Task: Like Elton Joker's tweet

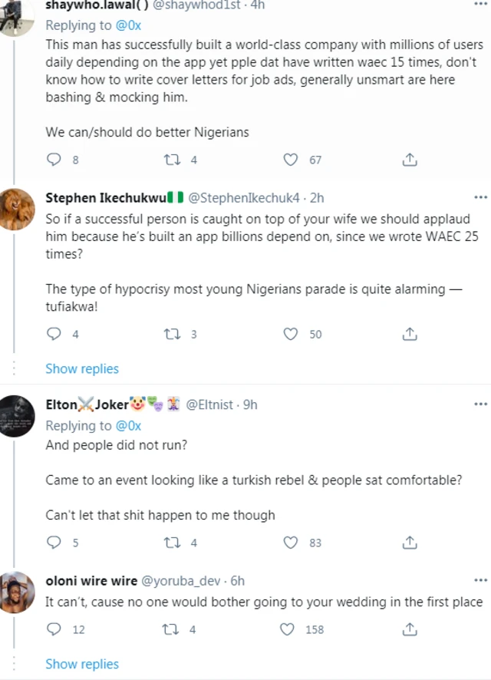Action: pos(291,543)
